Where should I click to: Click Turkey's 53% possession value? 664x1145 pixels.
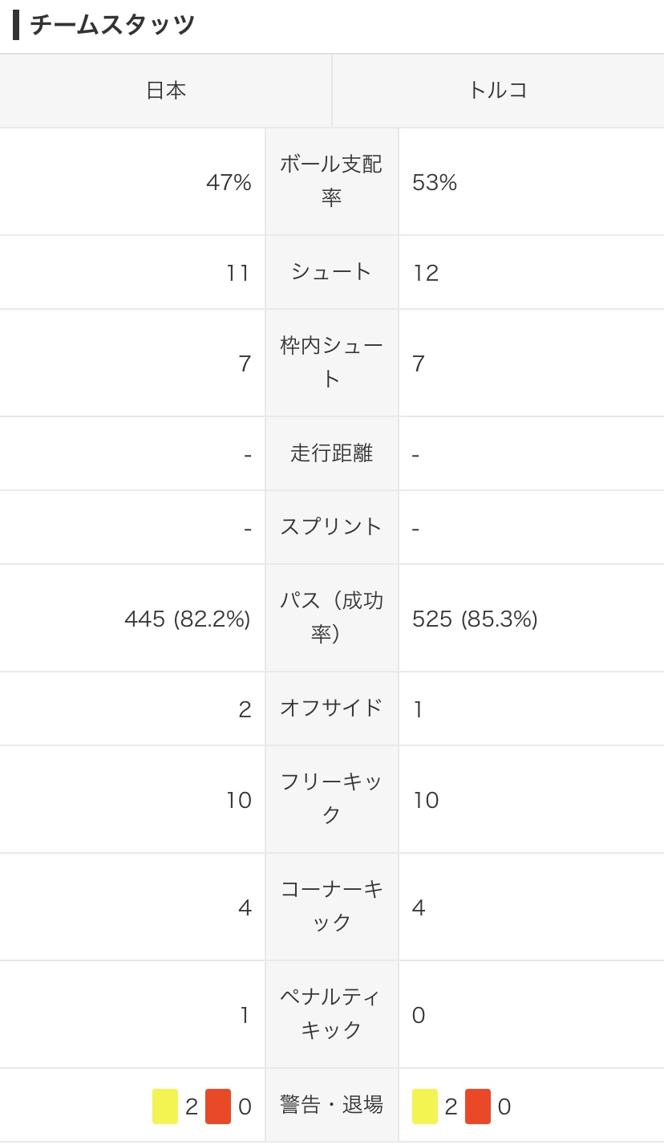[435, 183]
